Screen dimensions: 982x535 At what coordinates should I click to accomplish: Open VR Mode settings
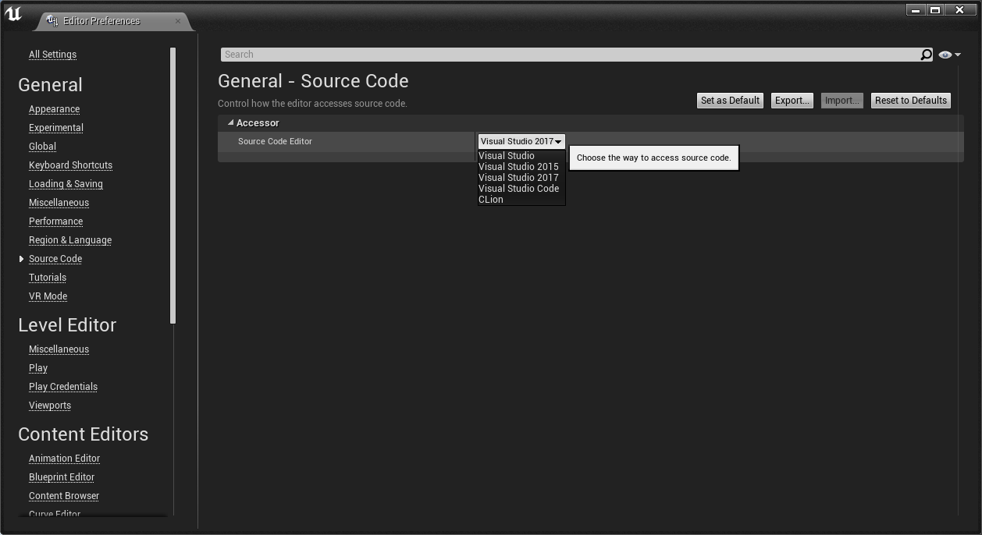click(x=48, y=296)
